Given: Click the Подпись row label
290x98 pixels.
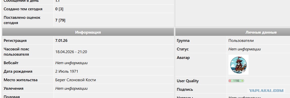Looking at the screenshot, I should (x=185, y=89).
